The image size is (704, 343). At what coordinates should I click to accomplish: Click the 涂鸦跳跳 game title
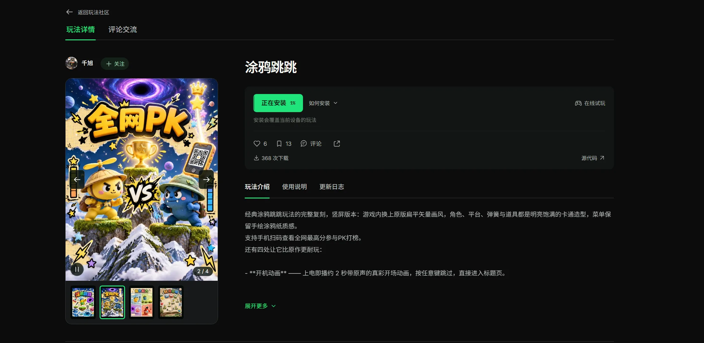pos(271,67)
